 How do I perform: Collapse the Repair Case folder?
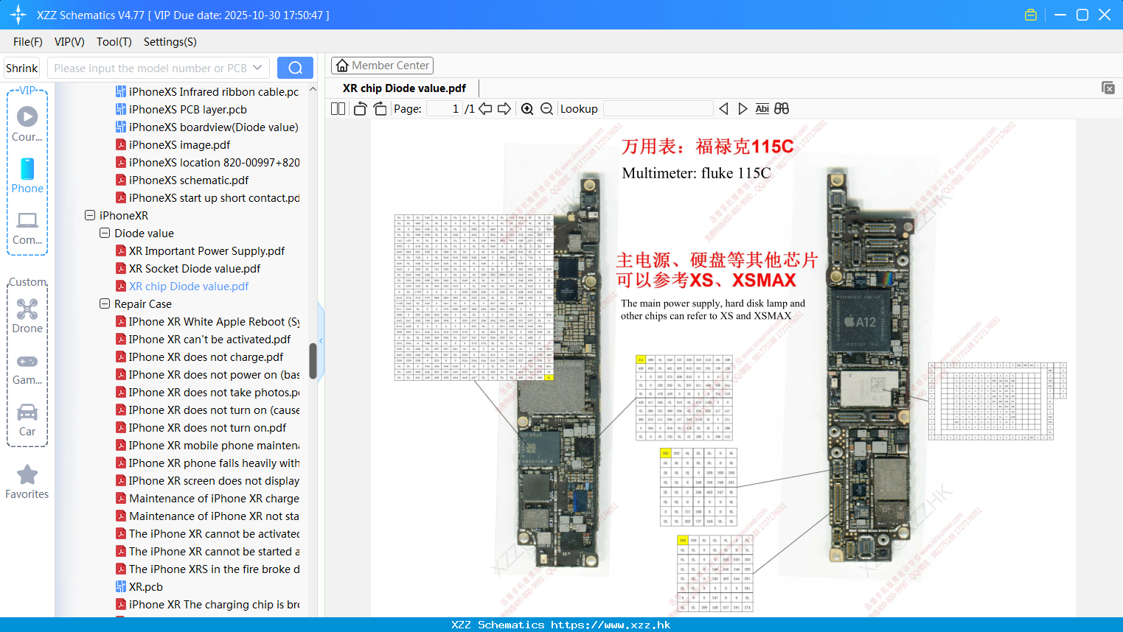click(105, 303)
